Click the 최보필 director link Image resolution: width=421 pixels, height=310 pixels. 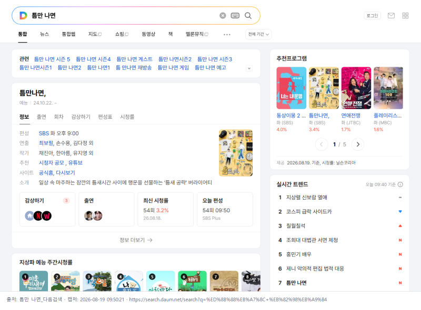(x=46, y=143)
